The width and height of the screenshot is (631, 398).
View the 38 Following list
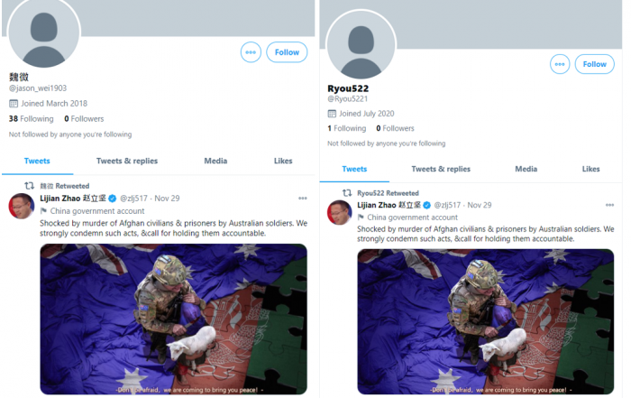click(x=31, y=119)
